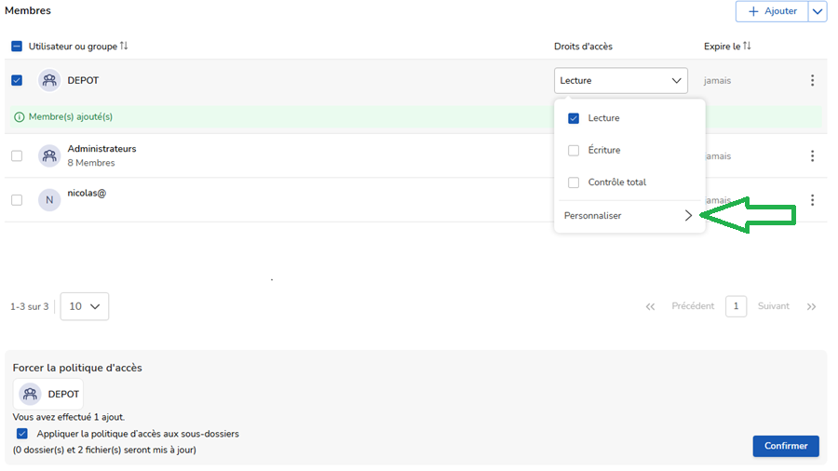Open the three-dot menu for DEPOT row
The image size is (838, 471).
[x=812, y=81]
